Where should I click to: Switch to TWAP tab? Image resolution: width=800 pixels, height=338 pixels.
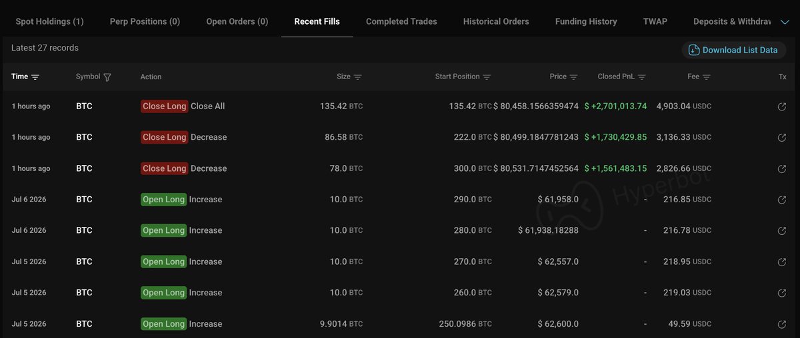[655, 21]
